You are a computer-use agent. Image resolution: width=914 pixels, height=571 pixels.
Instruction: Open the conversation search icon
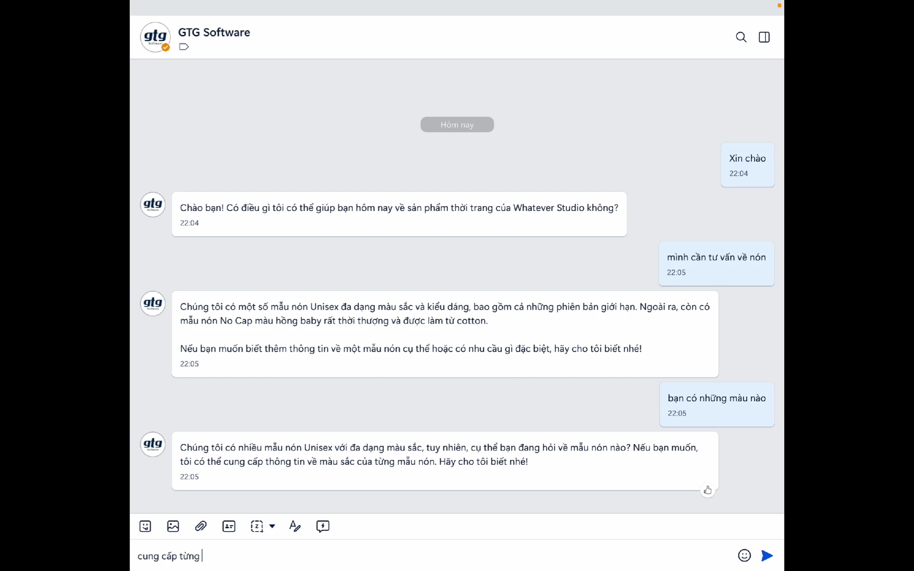[x=741, y=37]
